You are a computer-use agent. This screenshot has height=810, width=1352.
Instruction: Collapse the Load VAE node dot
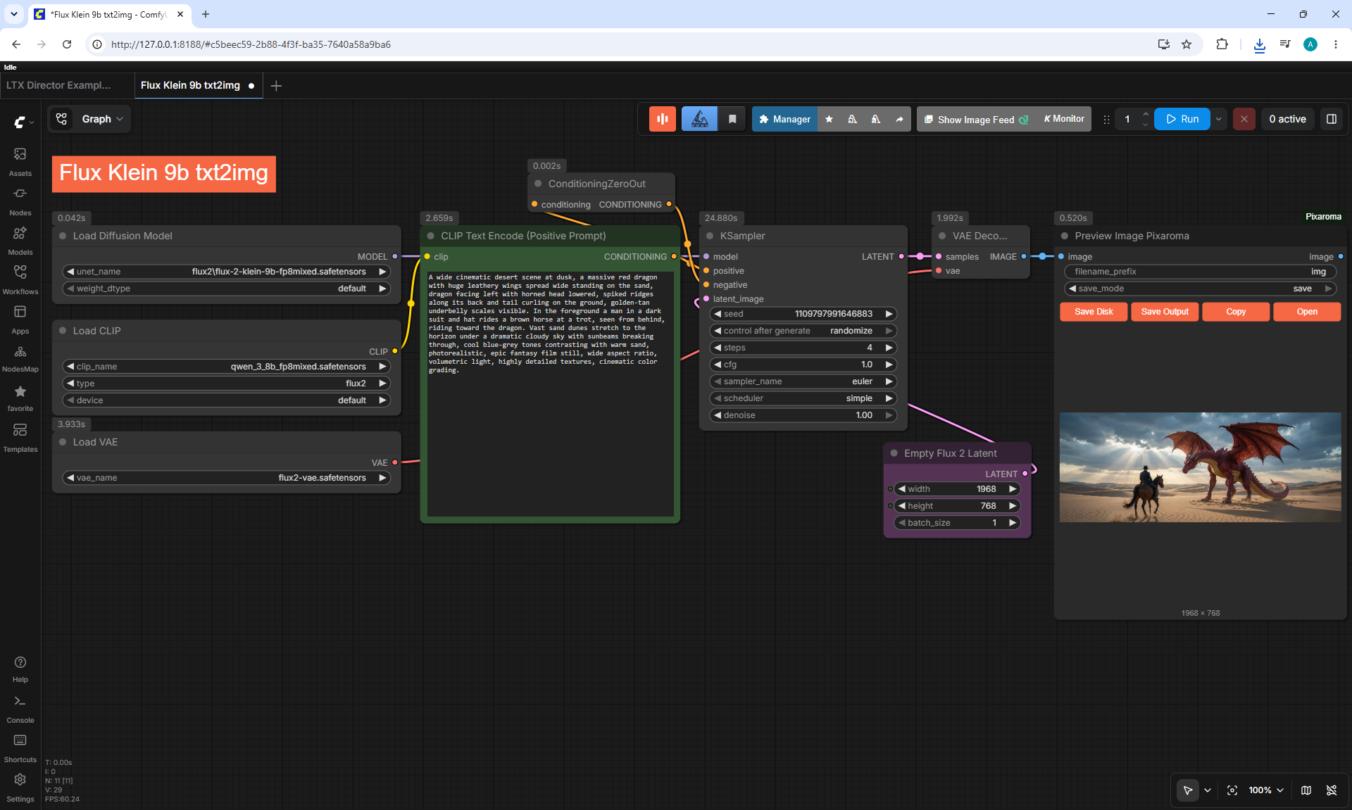(63, 442)
